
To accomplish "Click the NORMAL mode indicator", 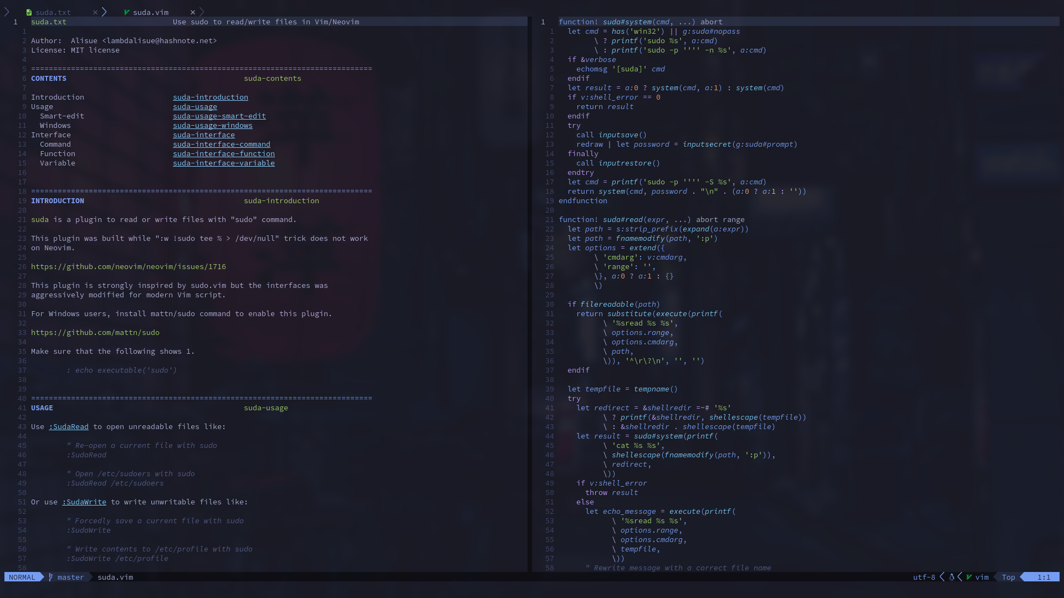I will coord(22,577).
